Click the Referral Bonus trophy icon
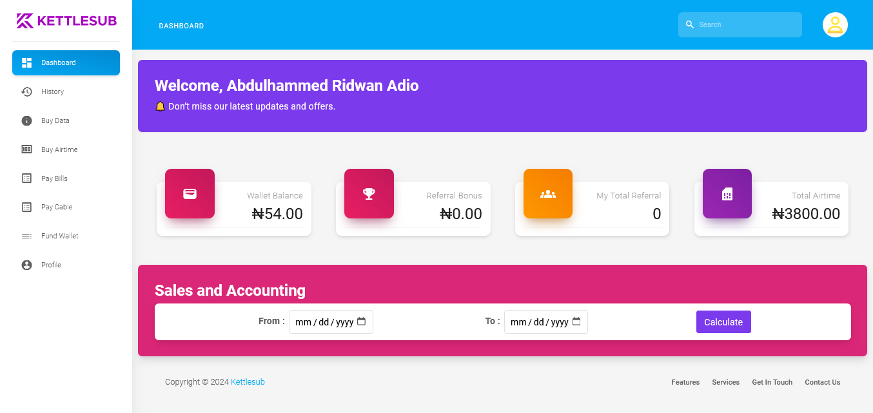 click(x=369, y=193)
